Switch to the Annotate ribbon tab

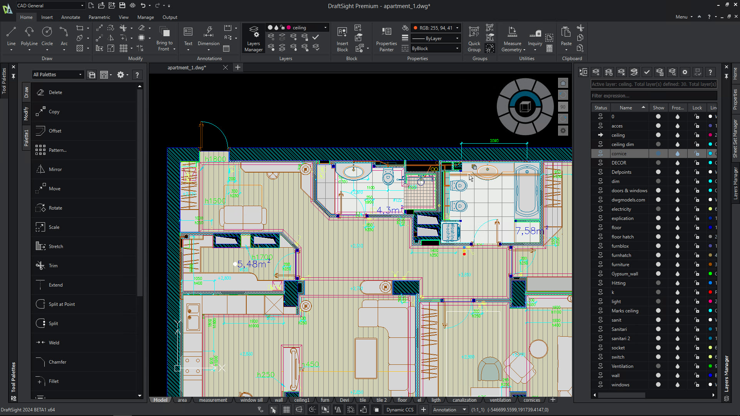[71, 17]
